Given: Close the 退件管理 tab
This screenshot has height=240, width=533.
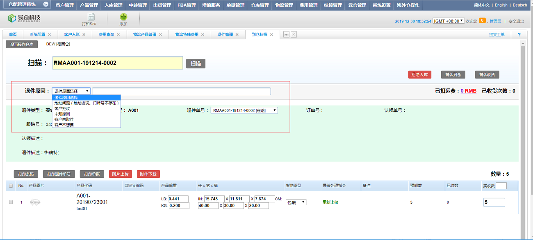Looking at the screenshot, I should point(237,35).
